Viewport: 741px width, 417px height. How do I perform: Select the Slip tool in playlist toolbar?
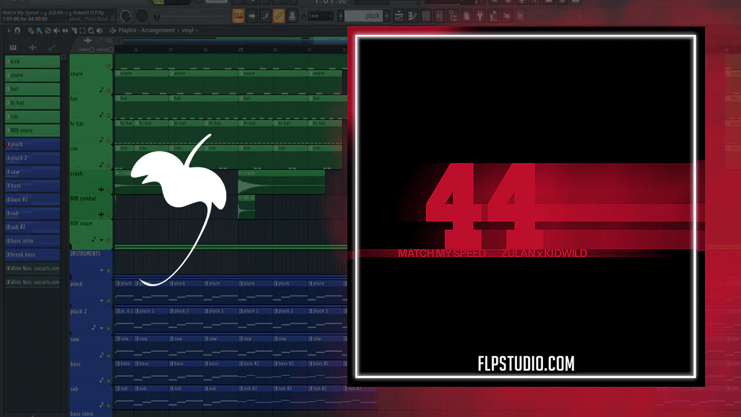click(65, 30)
